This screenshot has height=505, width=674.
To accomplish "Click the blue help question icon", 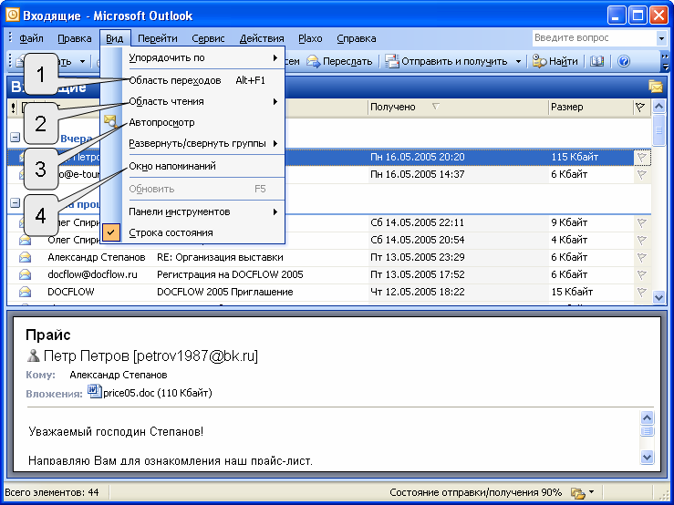I will 624,61.
